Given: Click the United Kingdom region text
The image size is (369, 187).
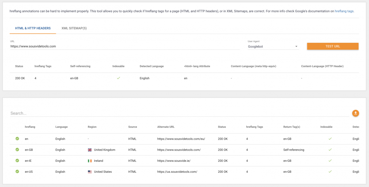Looking at the screenshot, I should coord(104,150).
